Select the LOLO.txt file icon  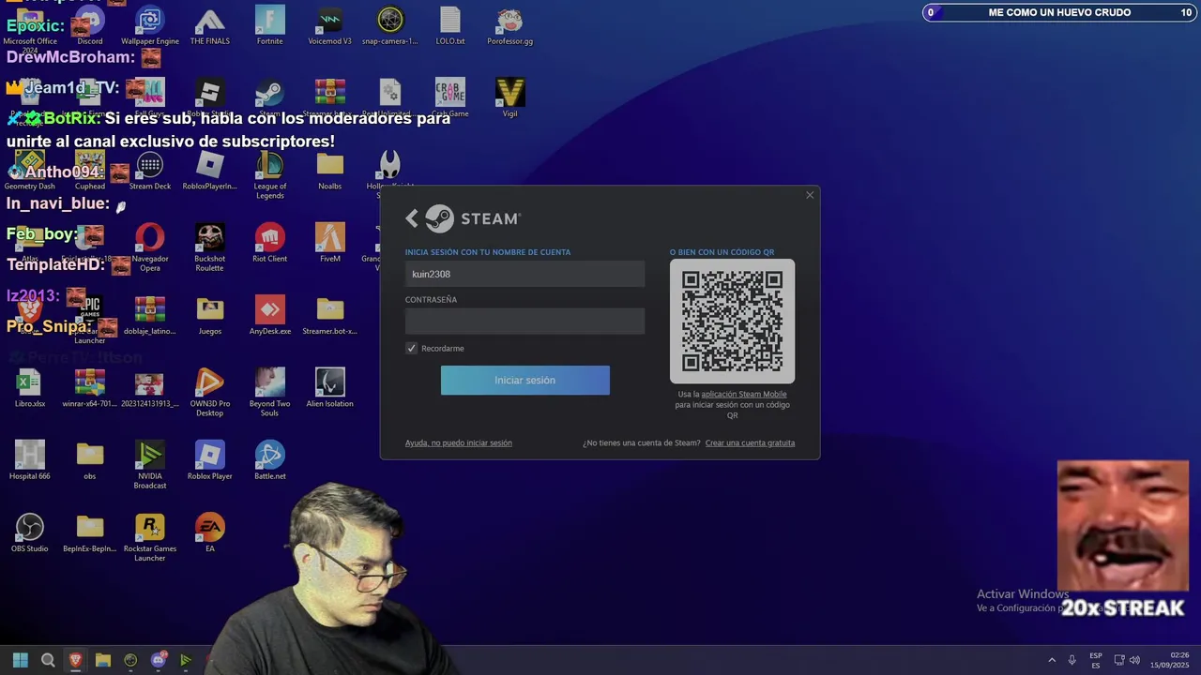click(450, 26)
